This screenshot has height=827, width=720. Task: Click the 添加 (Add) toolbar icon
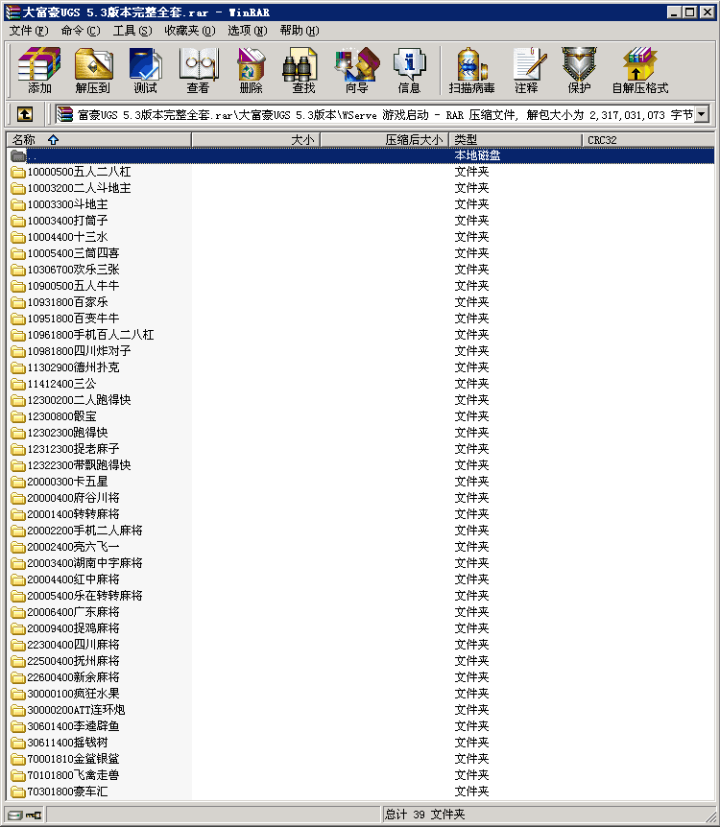[x=39, y=70]
